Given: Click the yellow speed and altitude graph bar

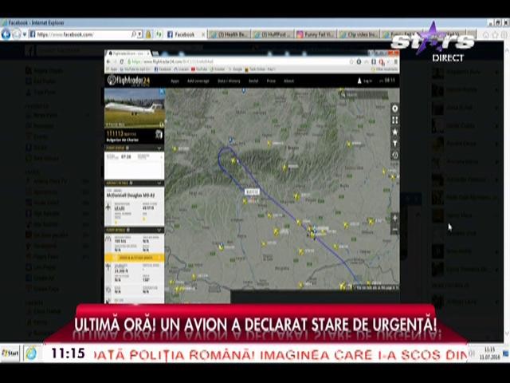Looking at the screenshot, I should click(135, 258).
